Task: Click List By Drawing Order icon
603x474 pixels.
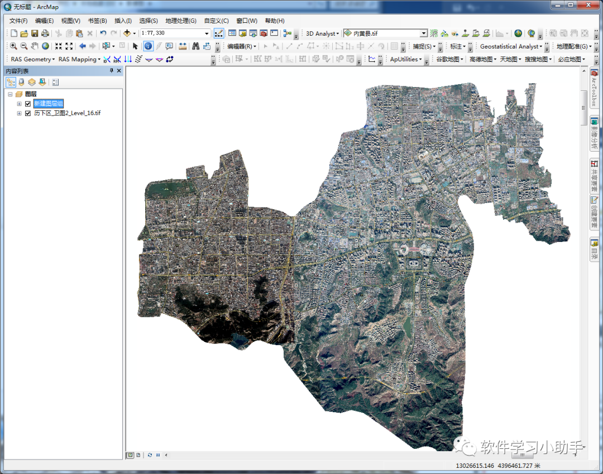Action: [x=11, y=82]
